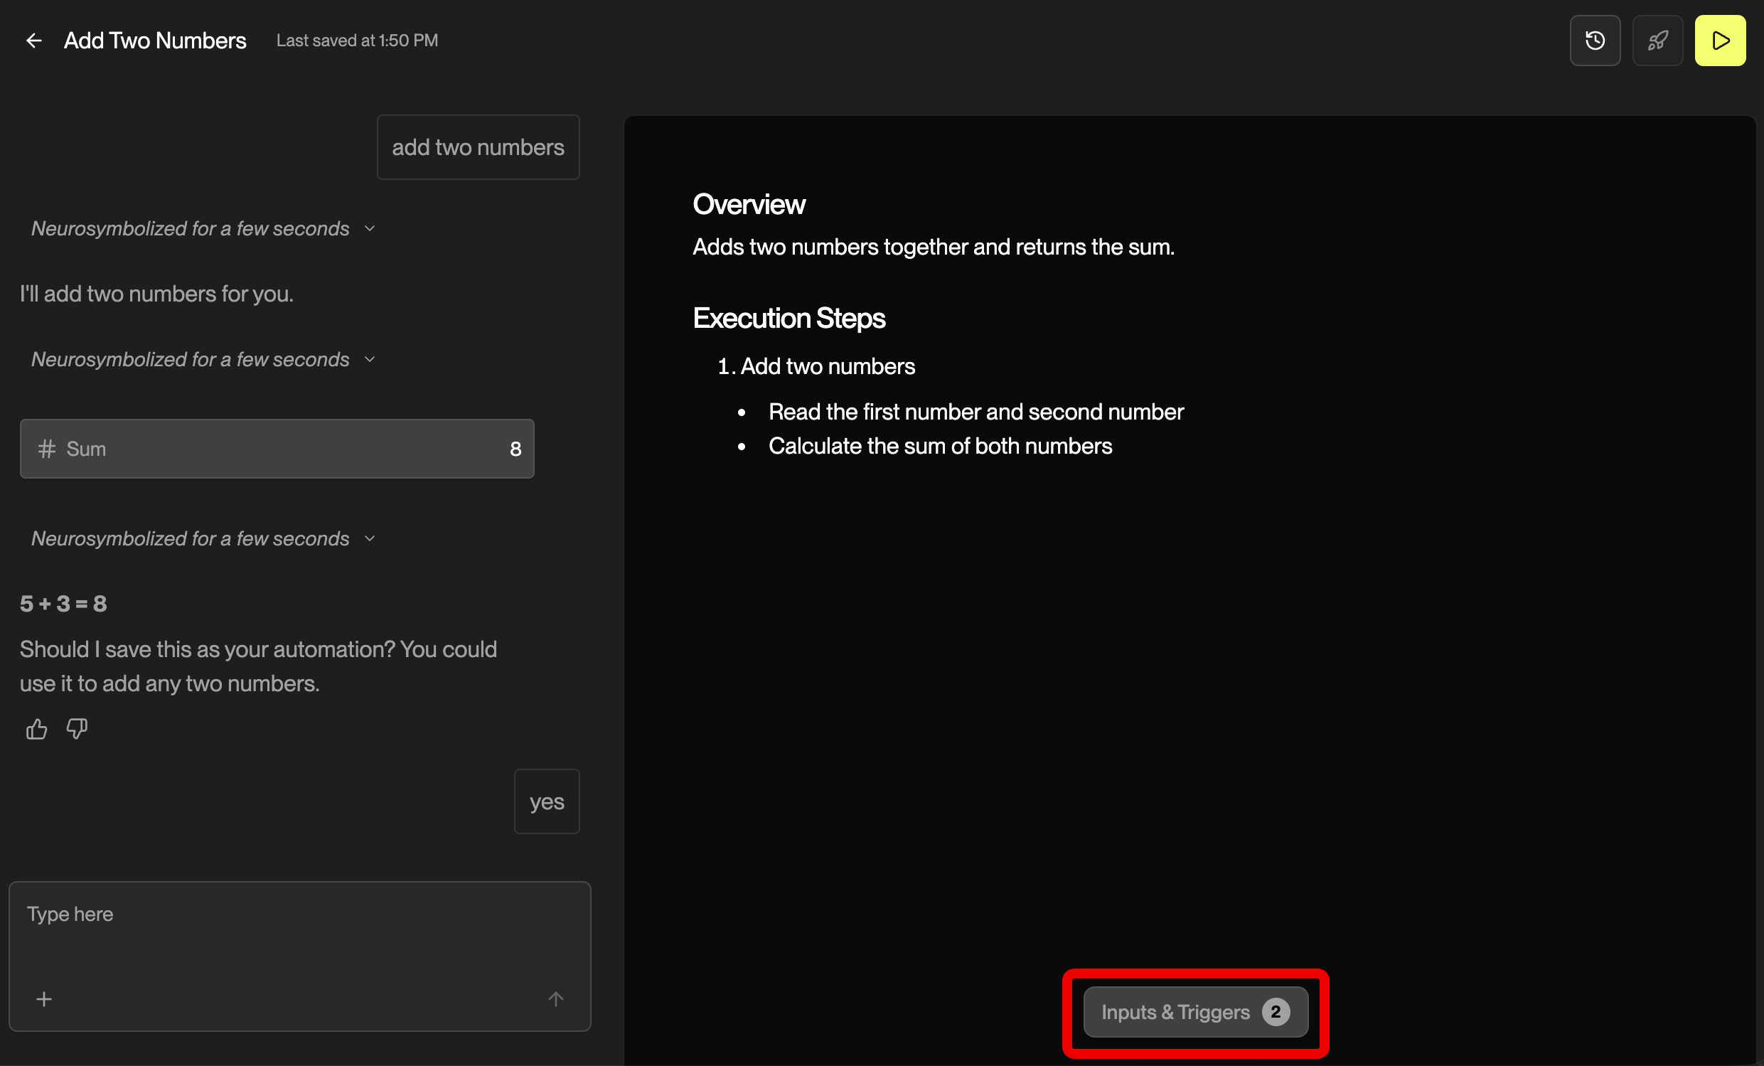Click the back arrow icon
Viewport: 1764px width, 1066px height.
point(33,41)
